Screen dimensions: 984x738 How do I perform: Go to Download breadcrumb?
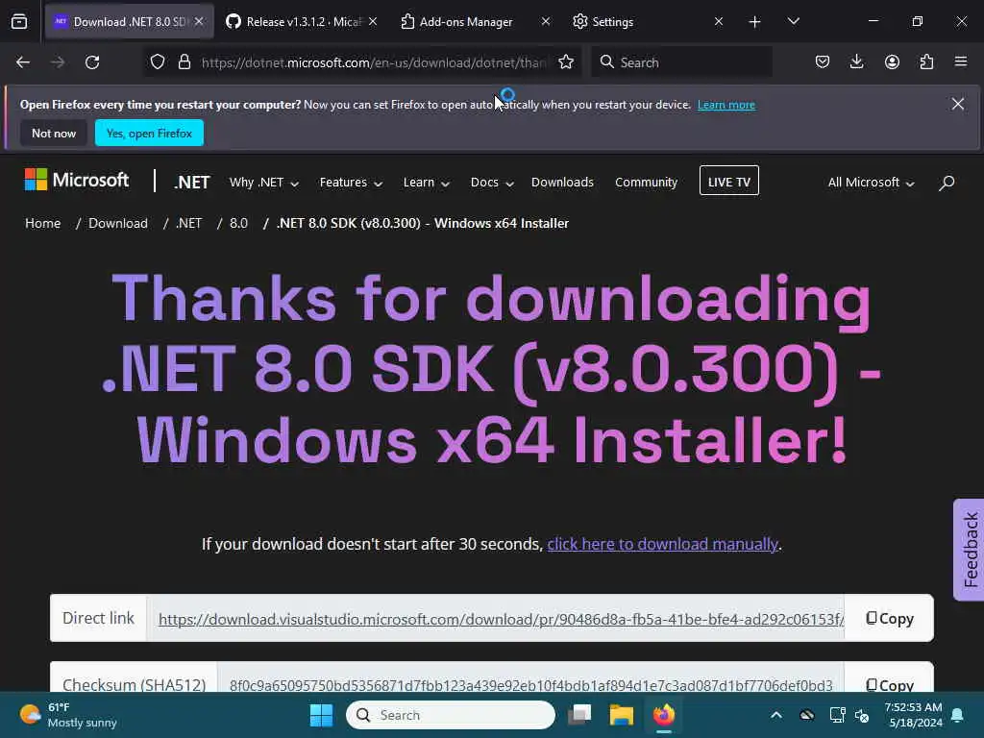coord(118,223)
